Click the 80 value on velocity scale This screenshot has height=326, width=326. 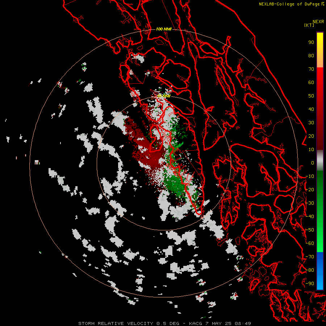pos(311,55)
